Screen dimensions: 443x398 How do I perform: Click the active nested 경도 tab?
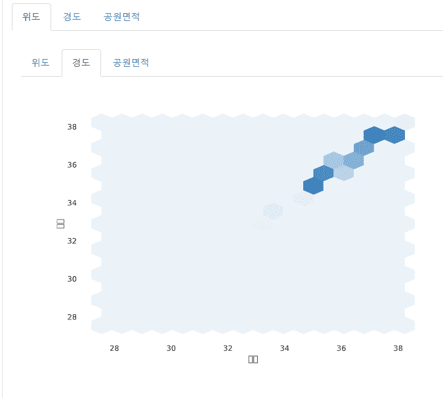coord(81,63)
